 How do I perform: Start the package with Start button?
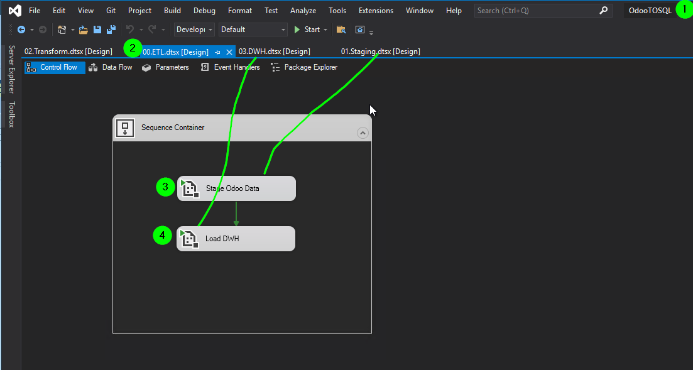307,30
